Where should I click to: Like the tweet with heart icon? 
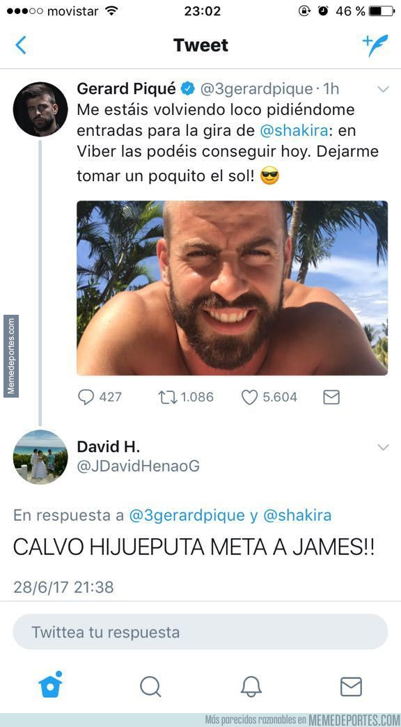pos(249,398)
